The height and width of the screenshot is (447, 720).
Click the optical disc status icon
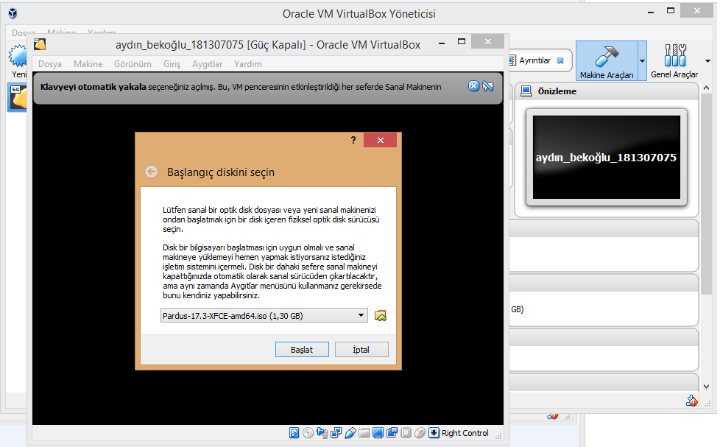[x=308, y=433]
